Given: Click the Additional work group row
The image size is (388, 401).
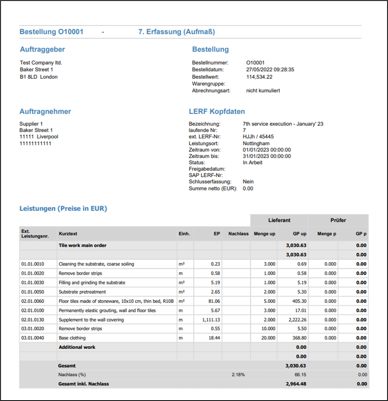Looking at the screenshot, I should [77, 347].
